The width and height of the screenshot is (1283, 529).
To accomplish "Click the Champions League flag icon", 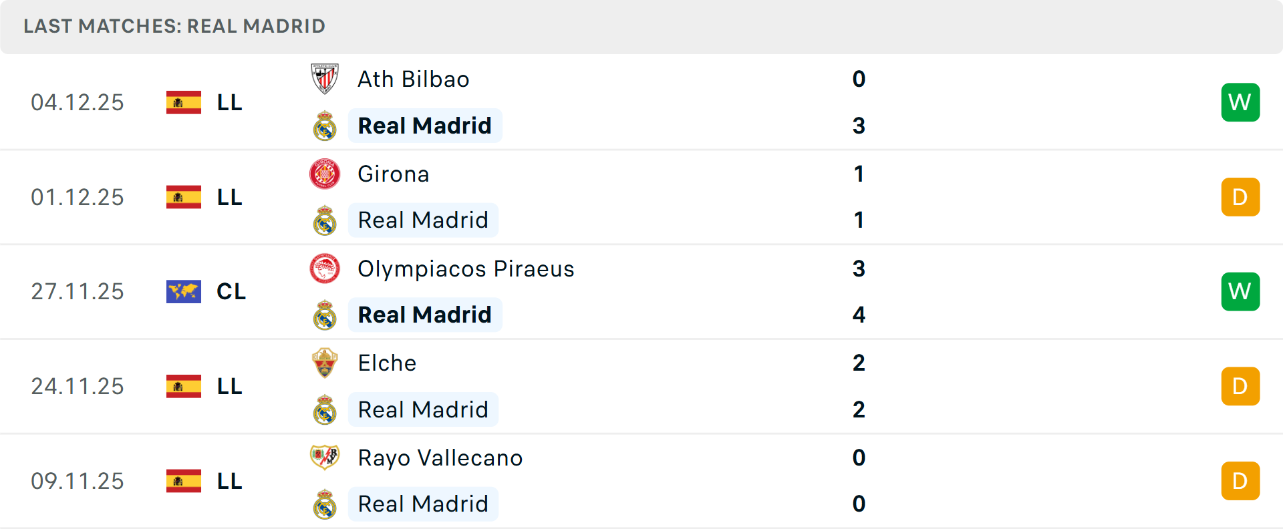I will [x=184, y=291].
